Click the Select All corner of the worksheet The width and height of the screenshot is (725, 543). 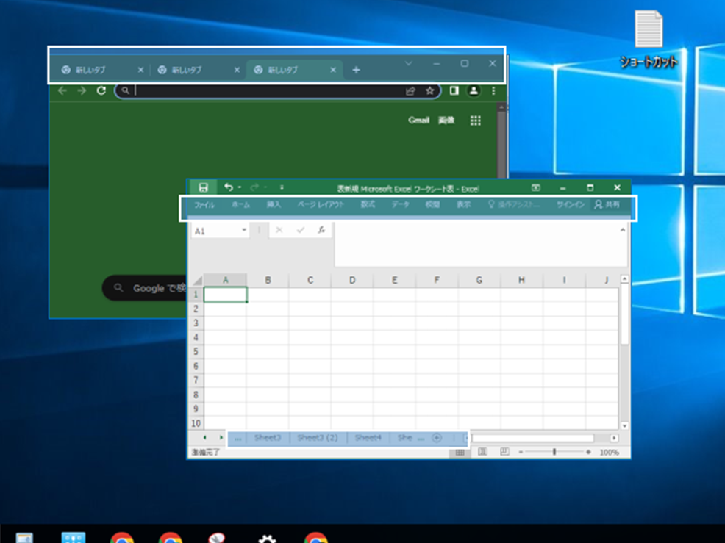(197, 281)
